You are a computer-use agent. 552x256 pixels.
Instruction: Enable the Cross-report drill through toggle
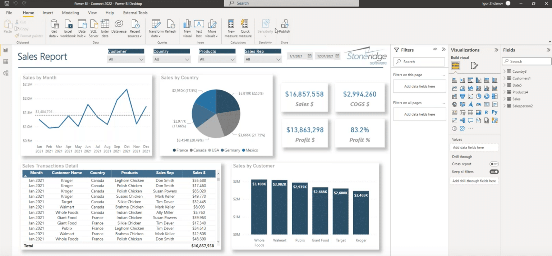pos(494,164)
